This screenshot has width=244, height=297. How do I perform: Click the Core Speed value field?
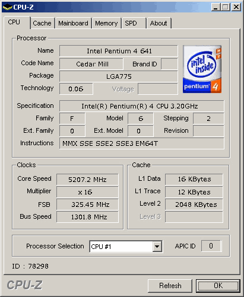[x=87, y=180]
